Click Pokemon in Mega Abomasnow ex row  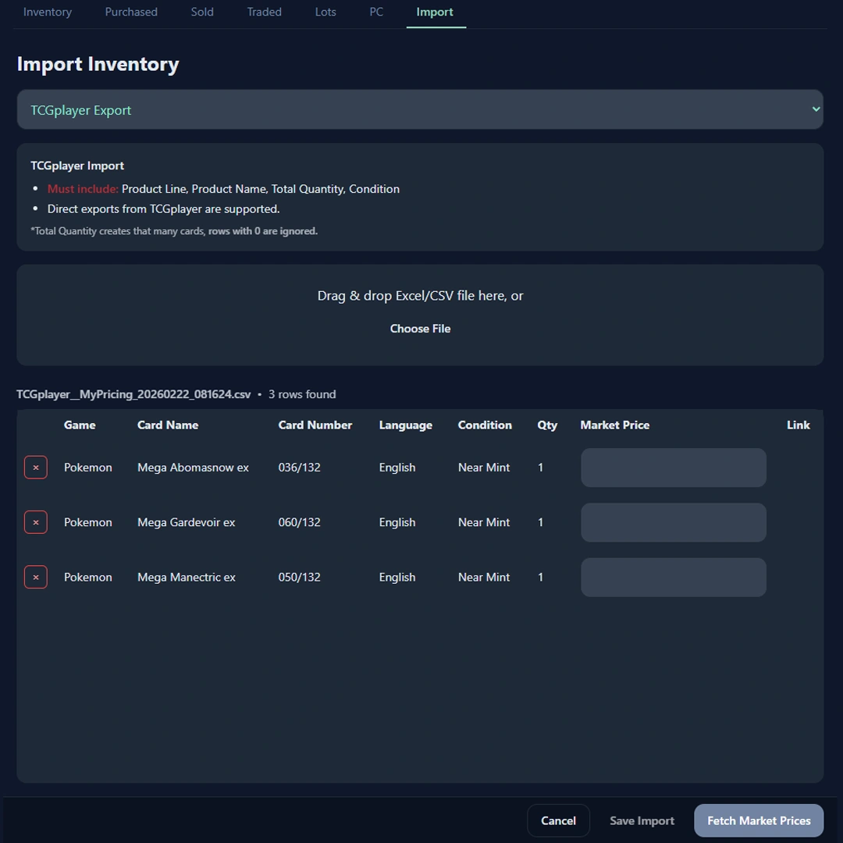pyautogui.click(x=87, y=468)
